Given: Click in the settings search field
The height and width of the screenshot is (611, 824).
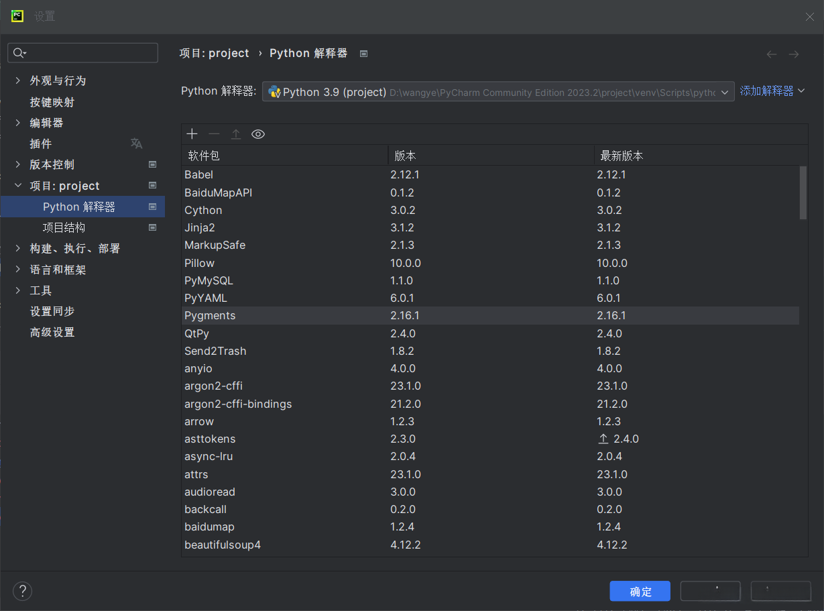Looking at the screenshot, I should click(x=82, y=53).
